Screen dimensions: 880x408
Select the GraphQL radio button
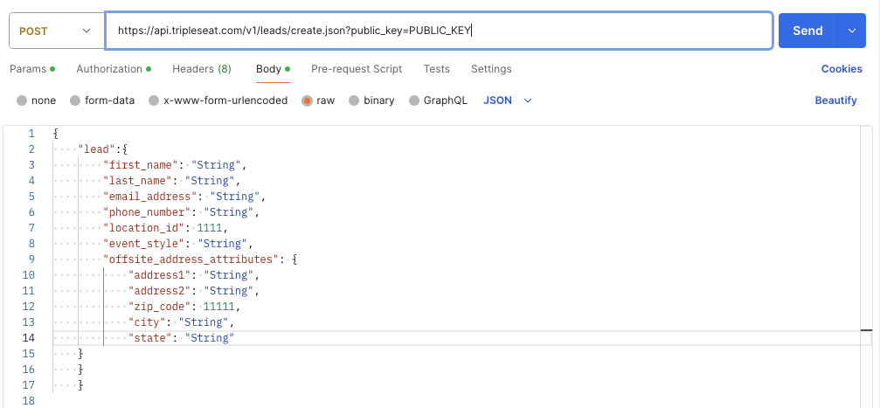pos(414,101)
